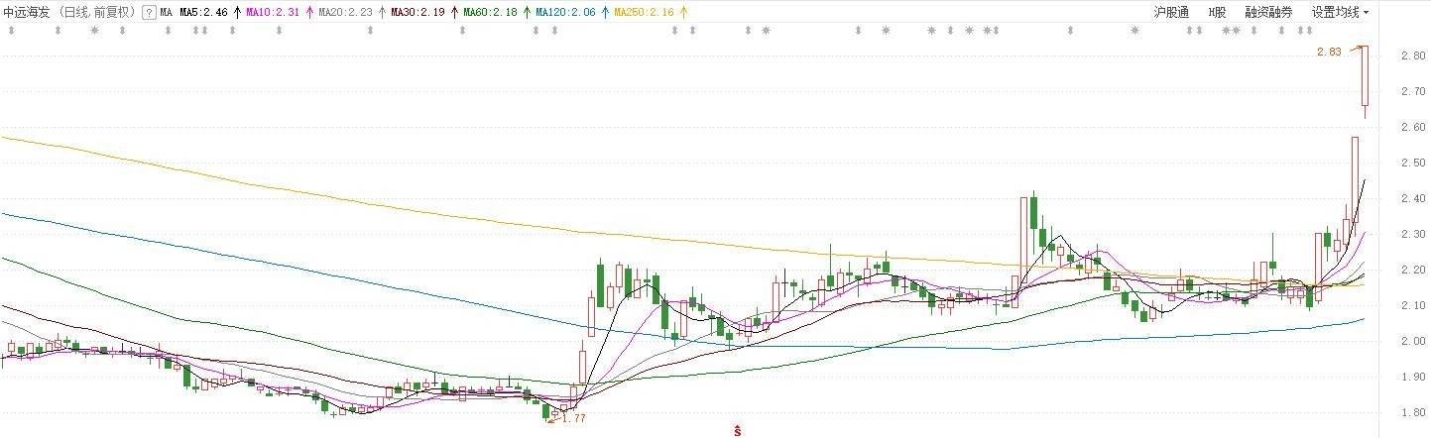Select the 融资融券 tab
Viewport: 1431px width, 438px height.
click(1268, 13)
